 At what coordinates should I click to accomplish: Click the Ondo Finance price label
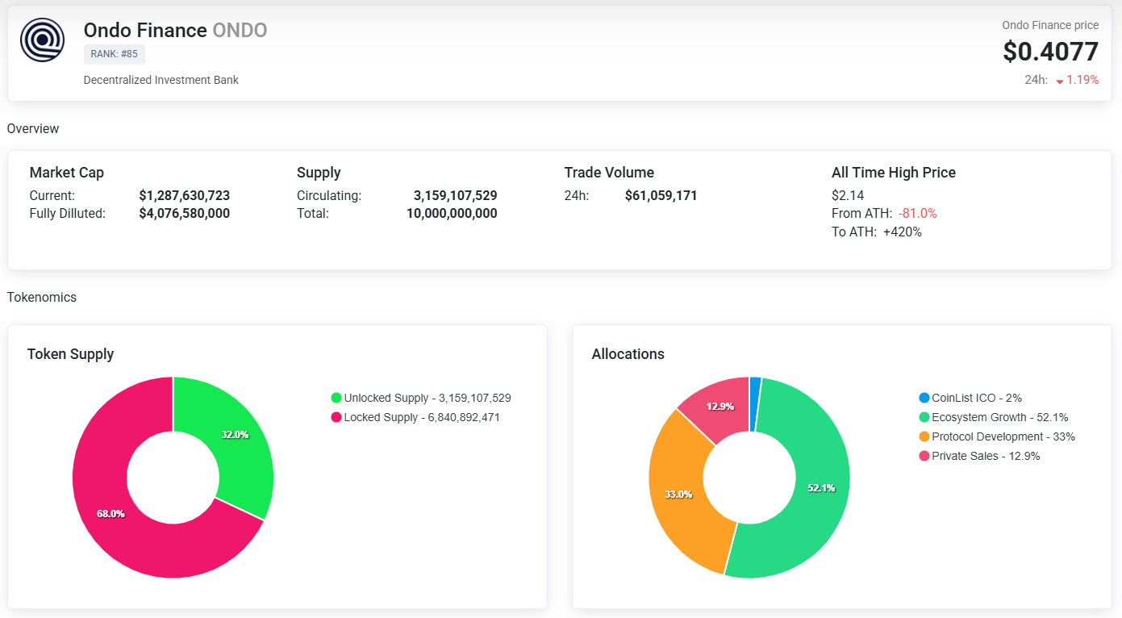click(x=1050, y=25)
